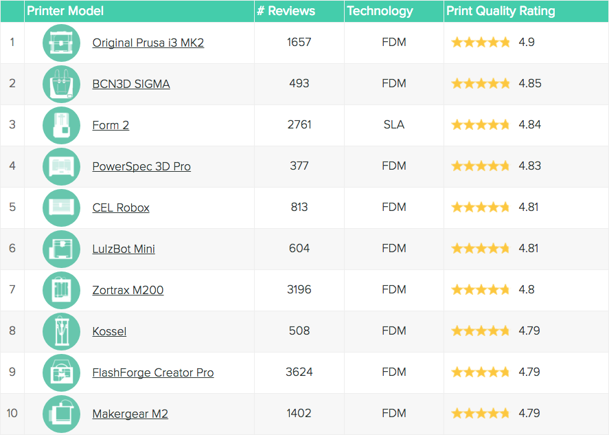Click the 4.83 rating value
609x435 pixels.
530,166
